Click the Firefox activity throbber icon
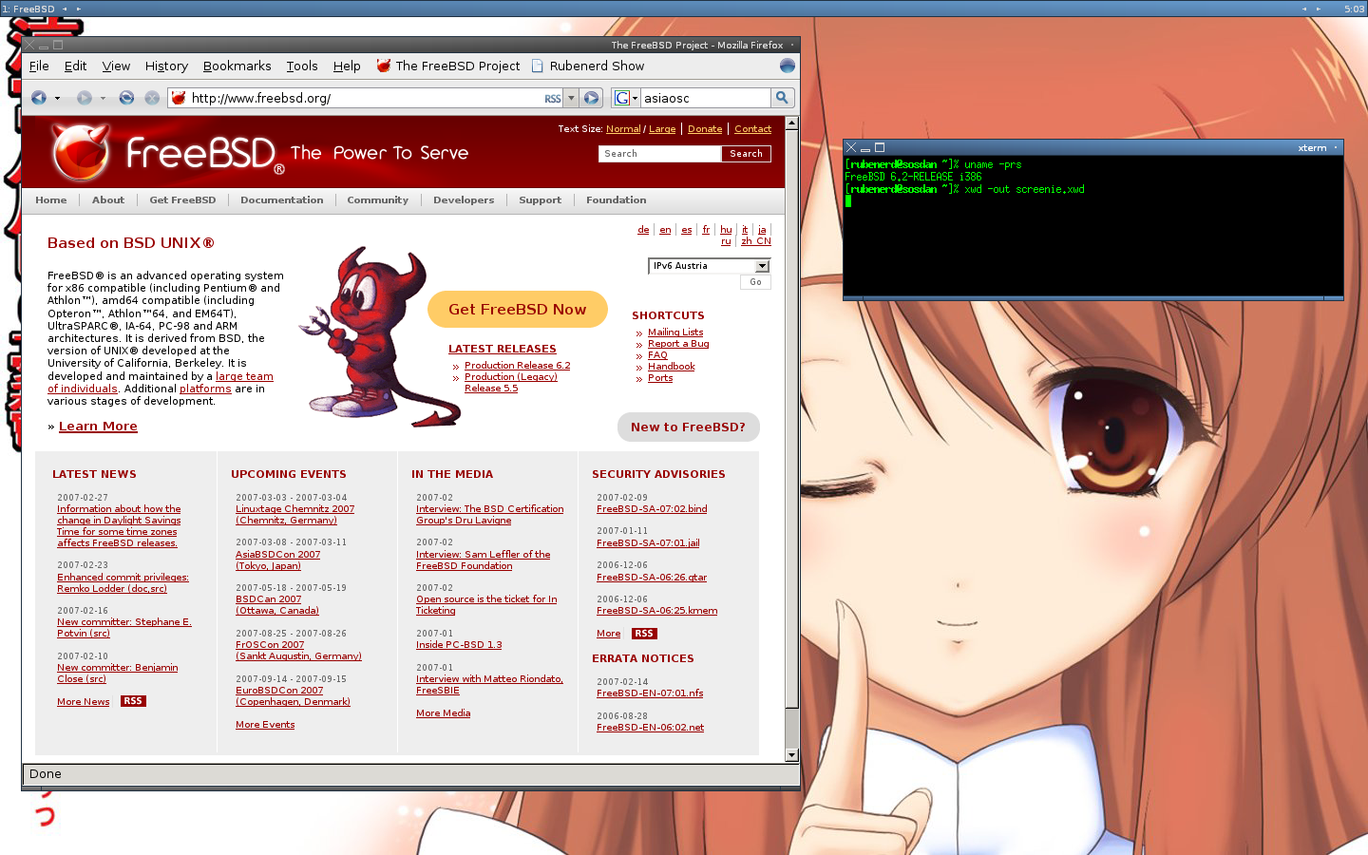The height and width of the screenshot is (855, 1368). (787, 66)
